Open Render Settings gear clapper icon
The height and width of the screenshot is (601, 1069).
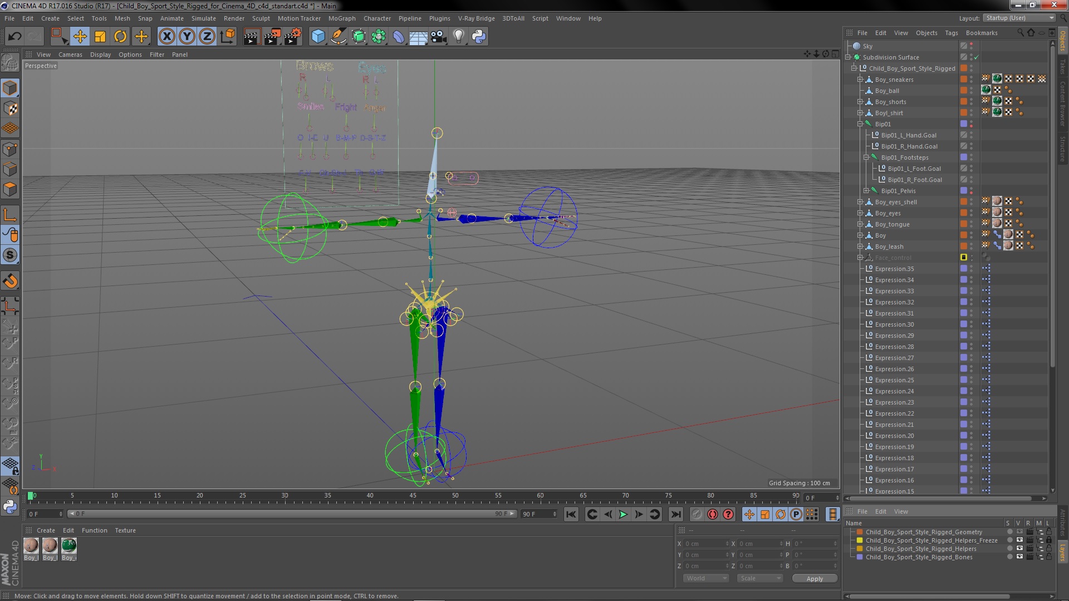[x=293, y=37]
